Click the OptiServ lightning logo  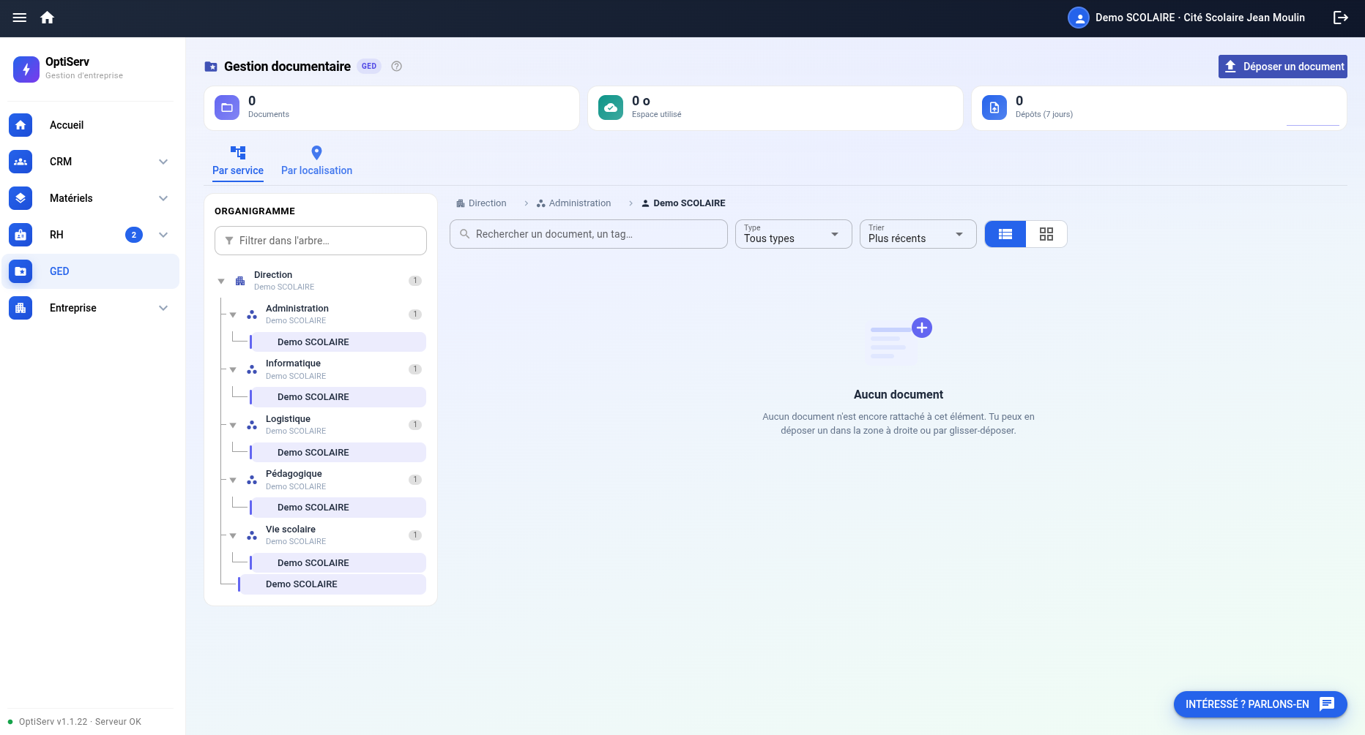26,69
